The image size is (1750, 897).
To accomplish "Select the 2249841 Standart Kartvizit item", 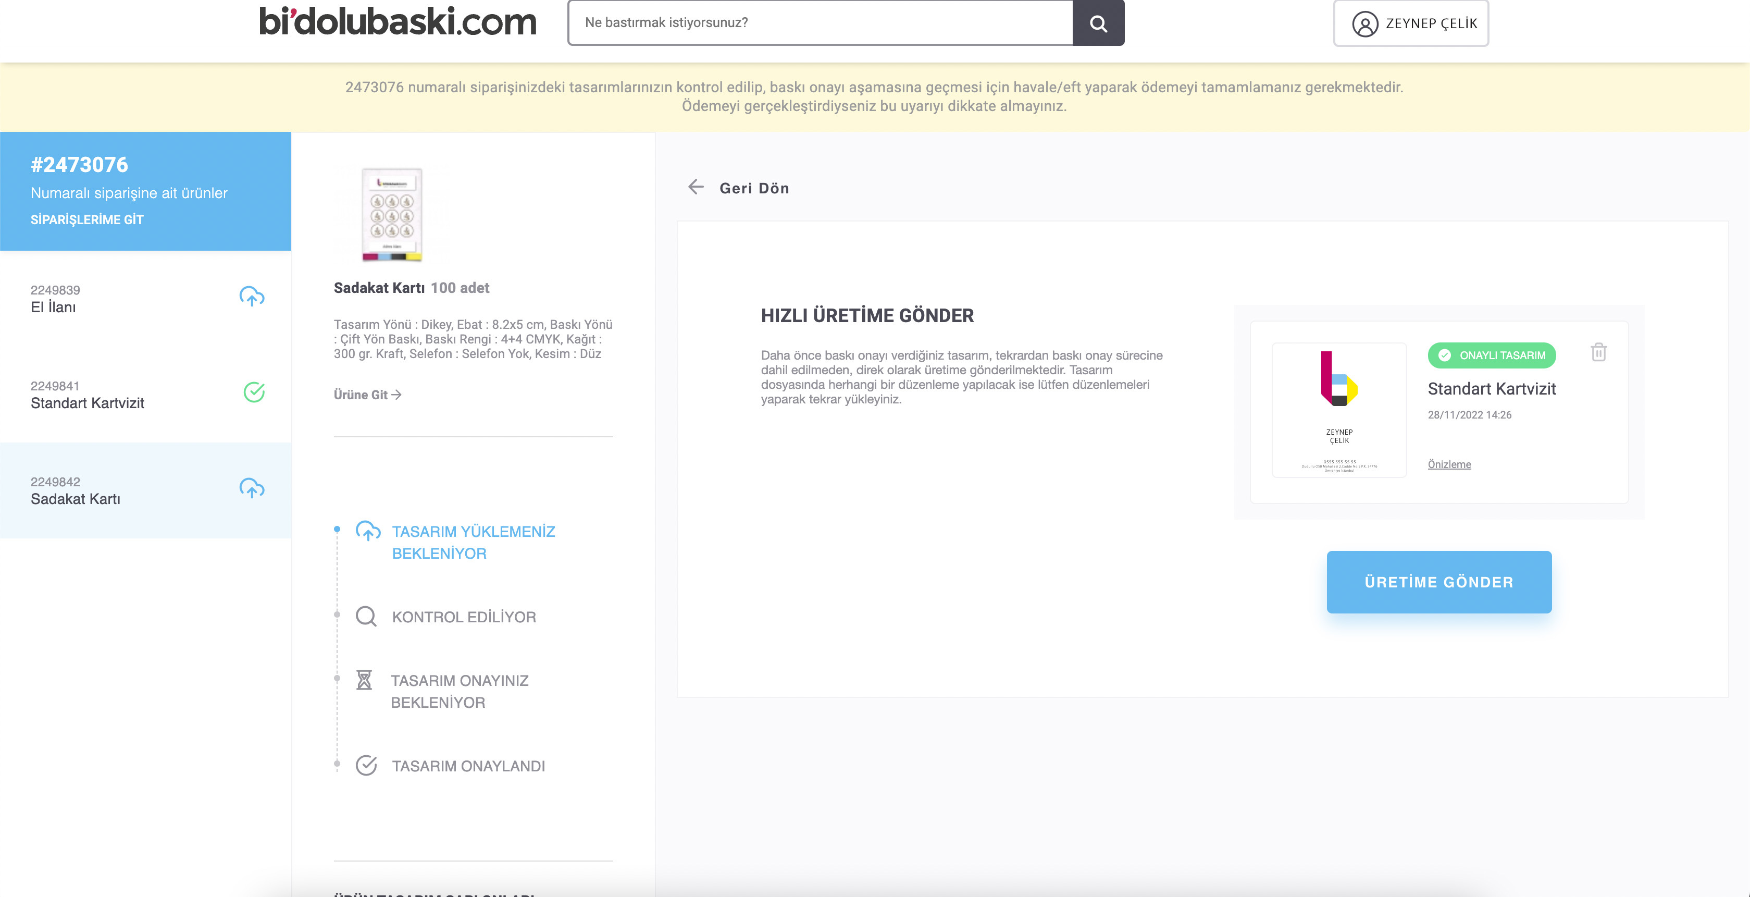I will 145,395.
